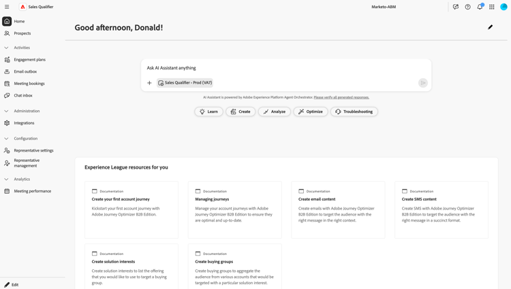Click the Home sidebar icon

(7, 21)
